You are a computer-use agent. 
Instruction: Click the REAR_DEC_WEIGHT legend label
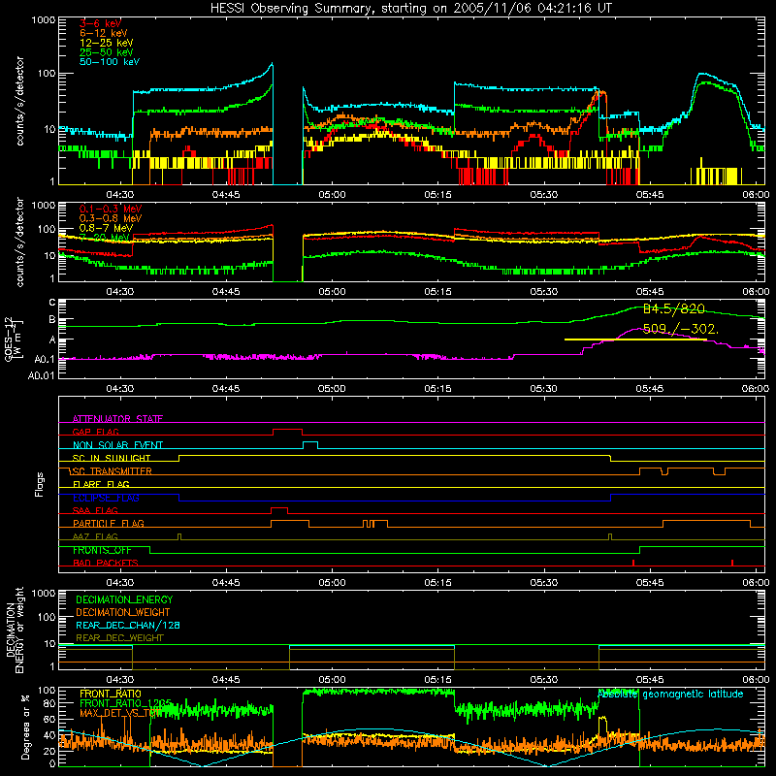pos(119,638)
